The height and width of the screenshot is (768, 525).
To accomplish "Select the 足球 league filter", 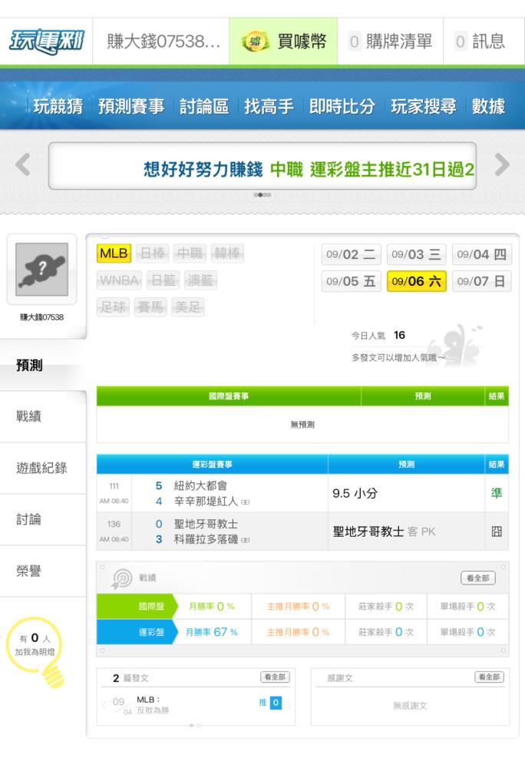I will point(113,307).
